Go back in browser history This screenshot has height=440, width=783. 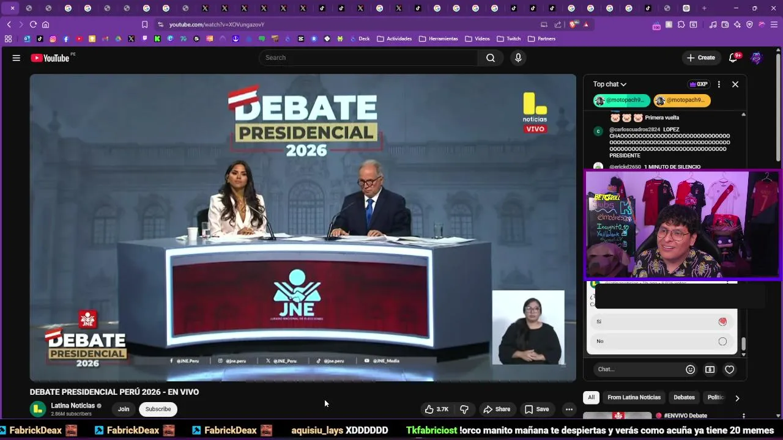coord(9,24)
